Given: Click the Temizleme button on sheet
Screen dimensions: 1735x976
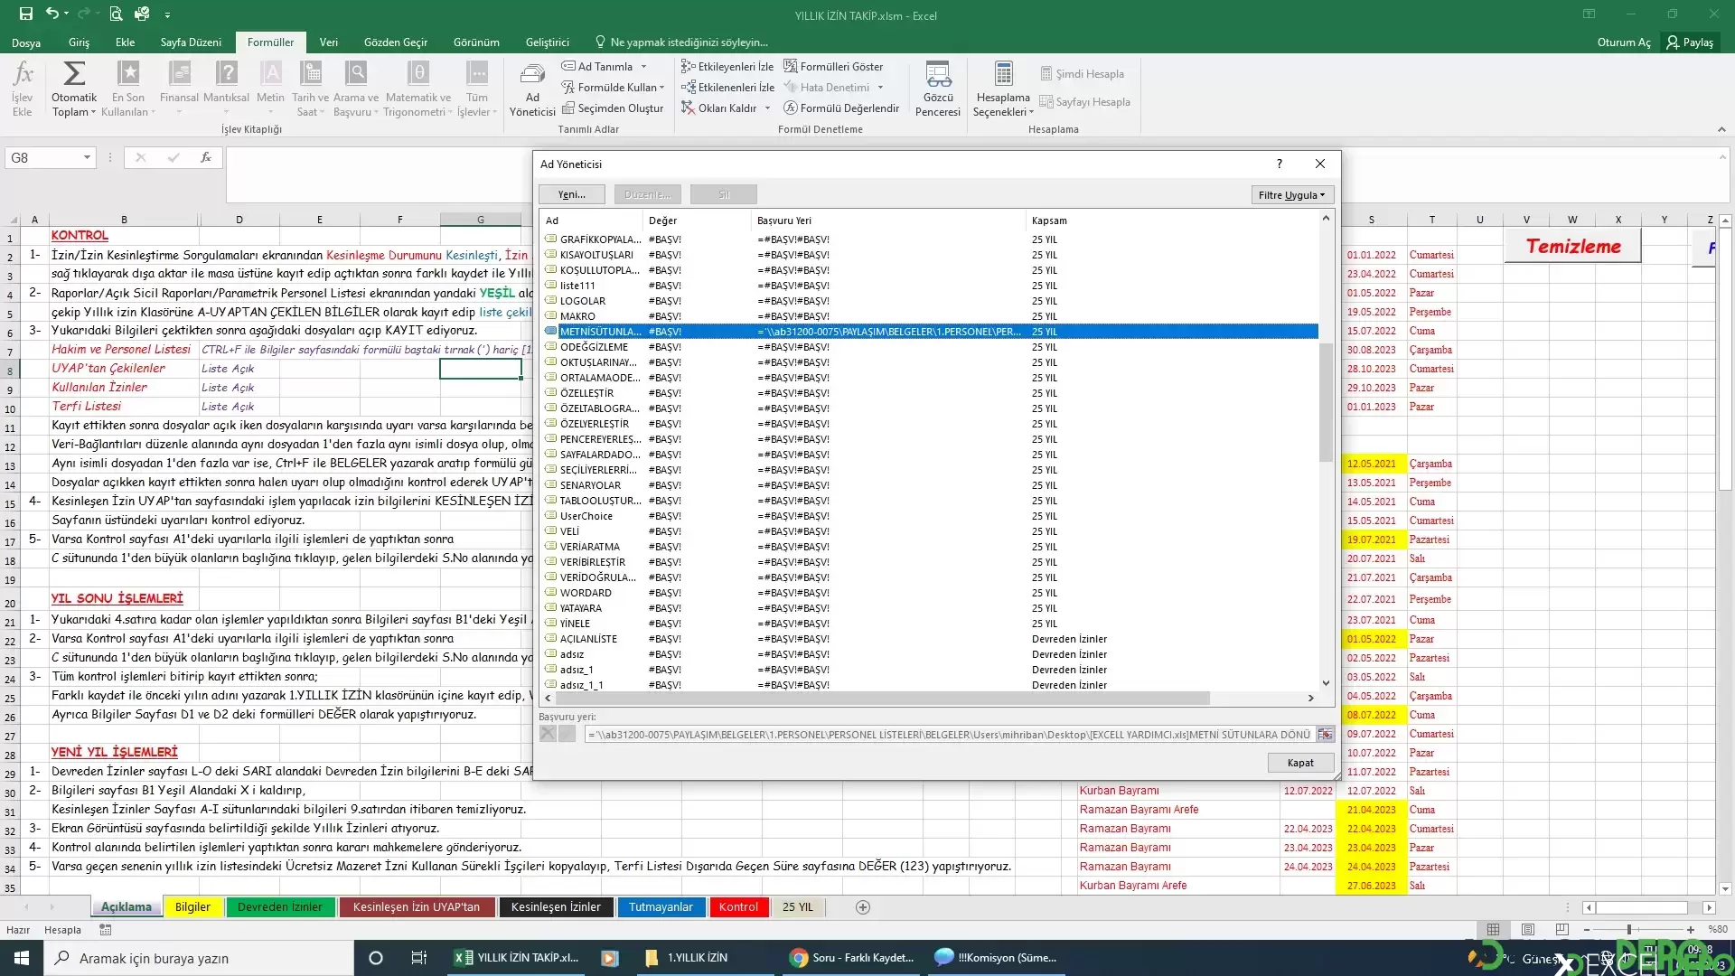Looking at the screenshot, I should point(1573,246).
